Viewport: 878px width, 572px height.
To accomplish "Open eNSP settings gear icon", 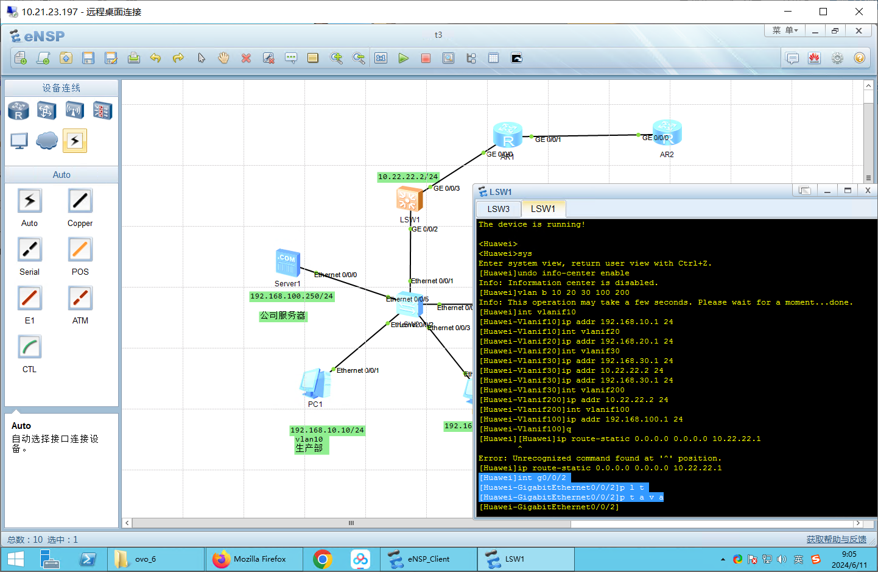I will [x=837, y=58].
